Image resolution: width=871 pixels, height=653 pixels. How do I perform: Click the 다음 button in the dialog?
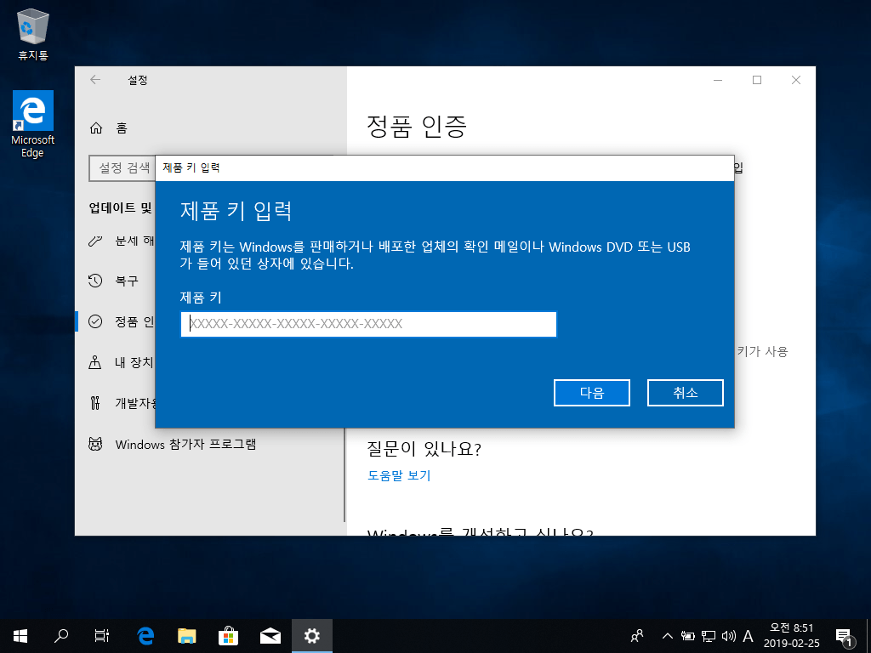click(x=592, y=393)
